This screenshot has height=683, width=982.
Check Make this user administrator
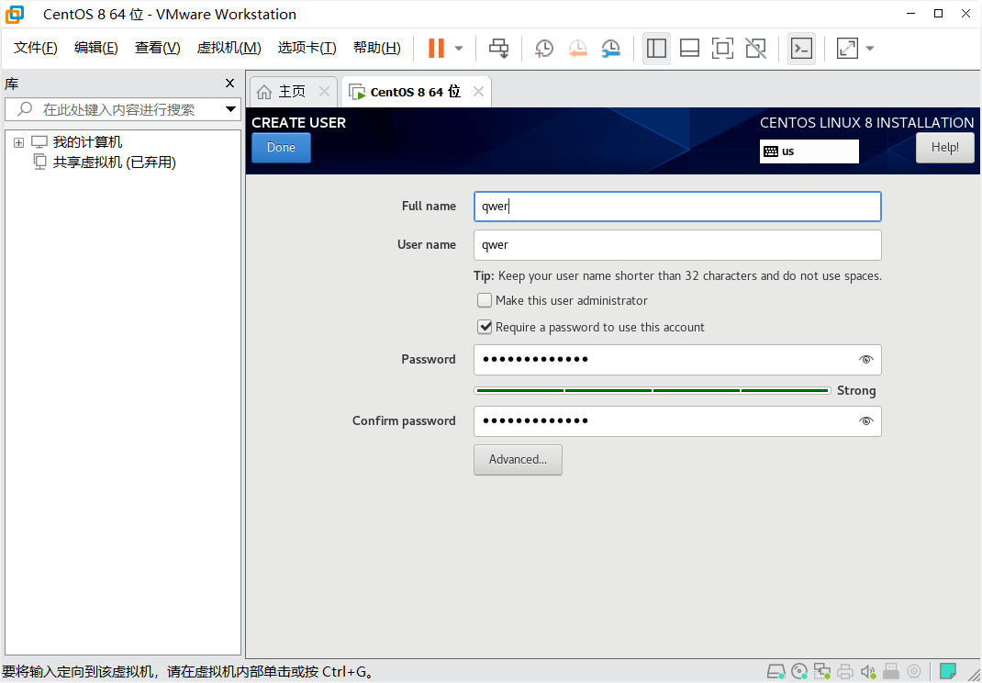tap(485, 300)
